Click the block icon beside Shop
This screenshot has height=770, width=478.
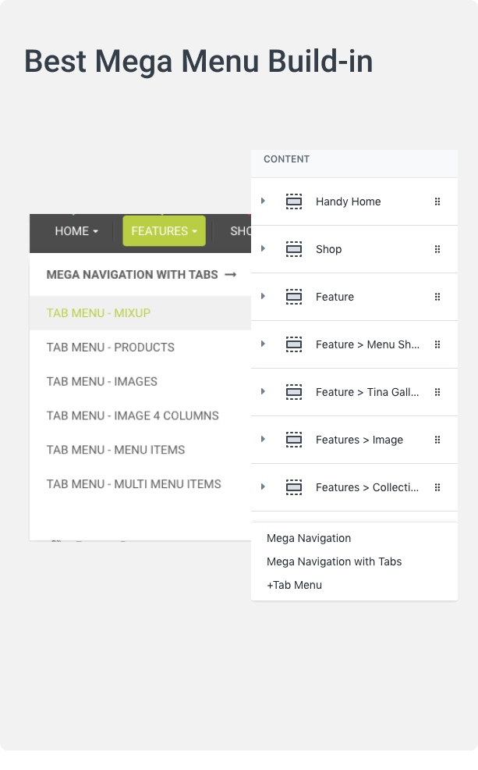click(294, 249)
